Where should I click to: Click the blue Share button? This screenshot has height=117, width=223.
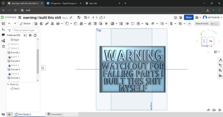tap(189, 17)
